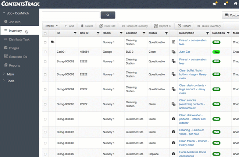Click MLD badge on Stong-000006 row
The image size is (239, 157).
pos(216,119)
